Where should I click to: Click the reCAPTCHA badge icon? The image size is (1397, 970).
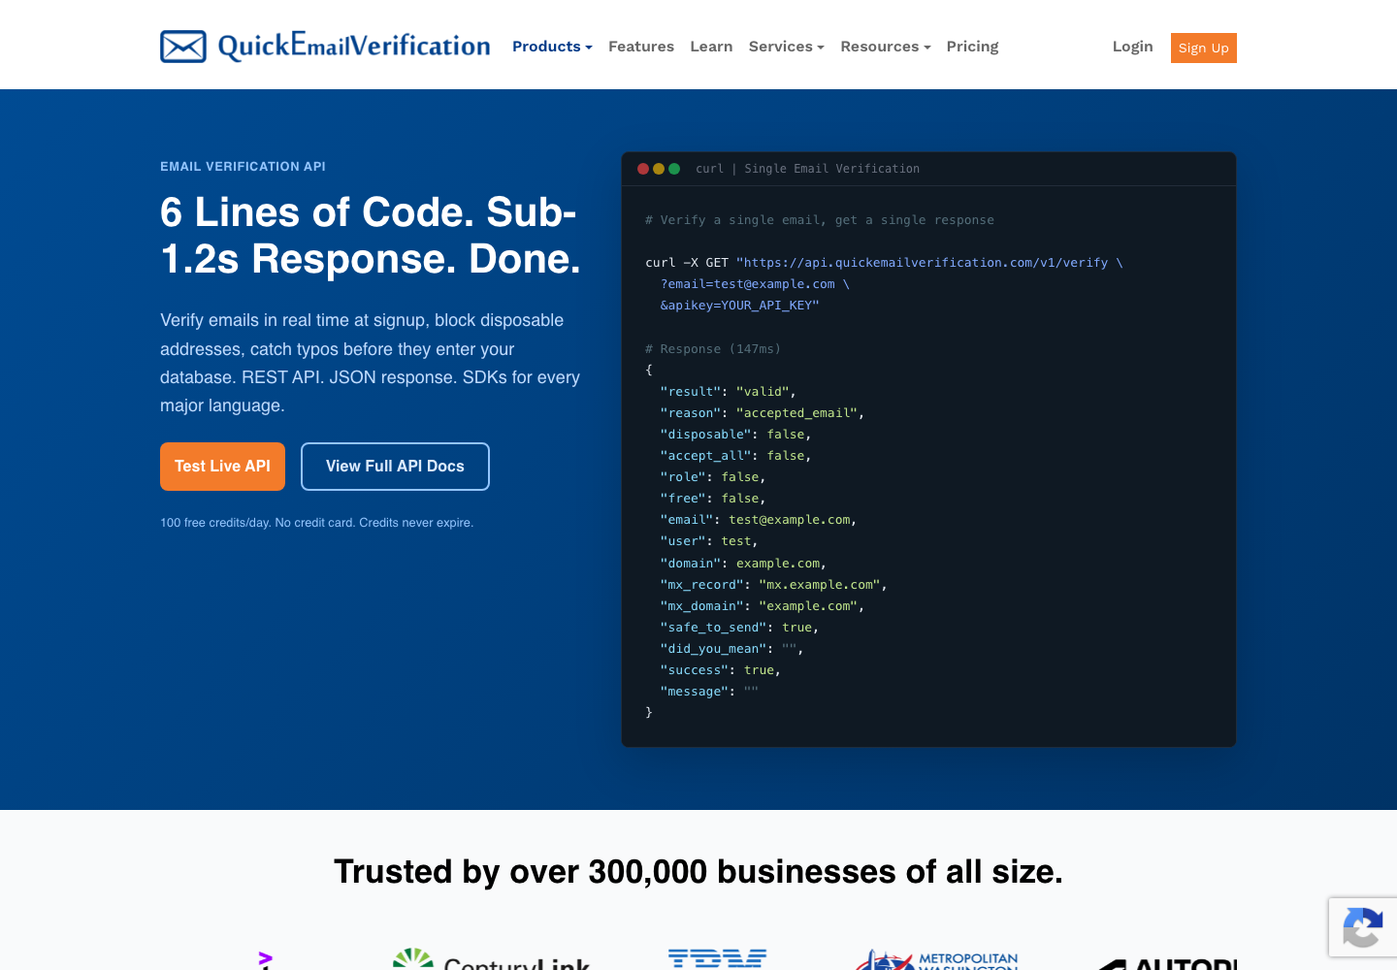click(1362, 927)
